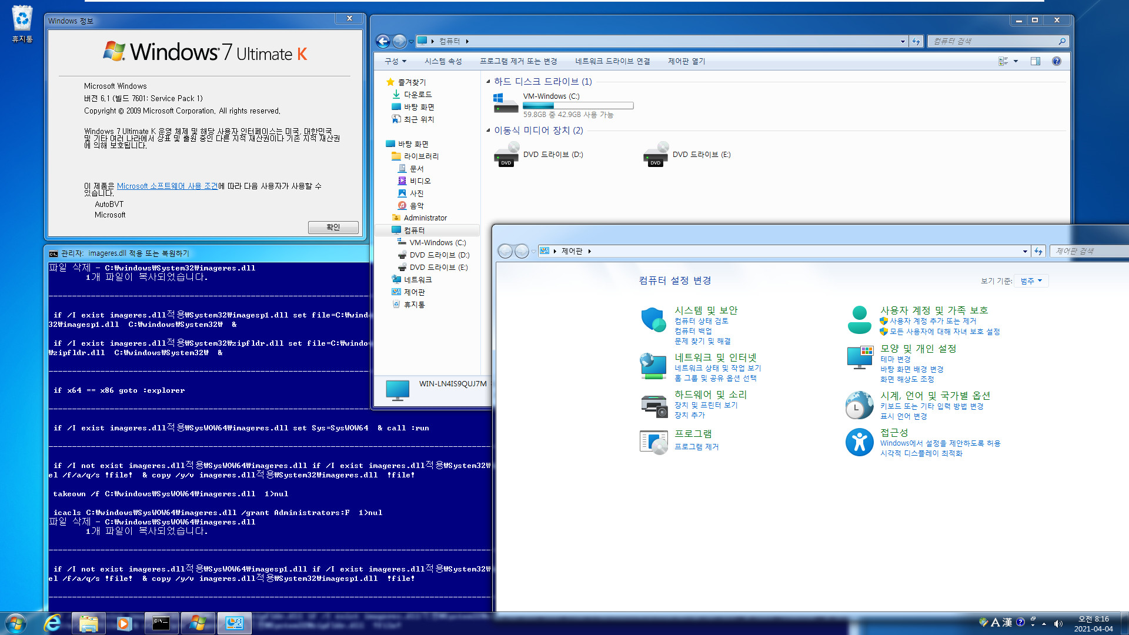Viewport: 1129px width, 635px height.
Task: Select DVD 드라이브 (E:) in navigation tree
Action: tap(433, 268)
